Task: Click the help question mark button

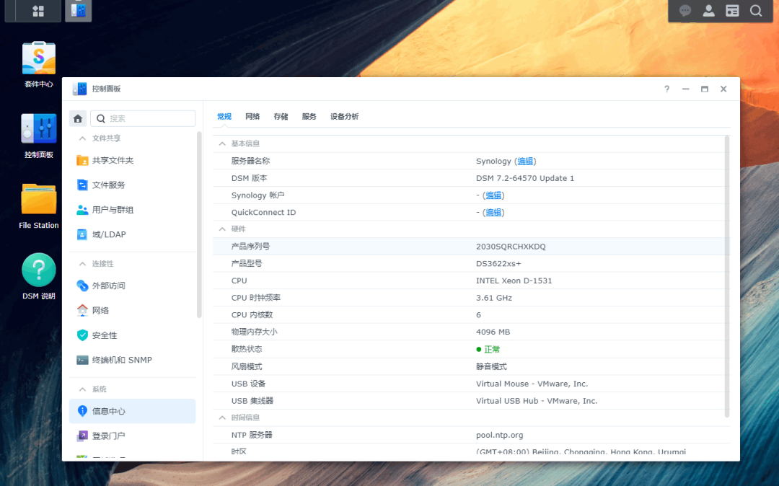Action: [666, 89]
